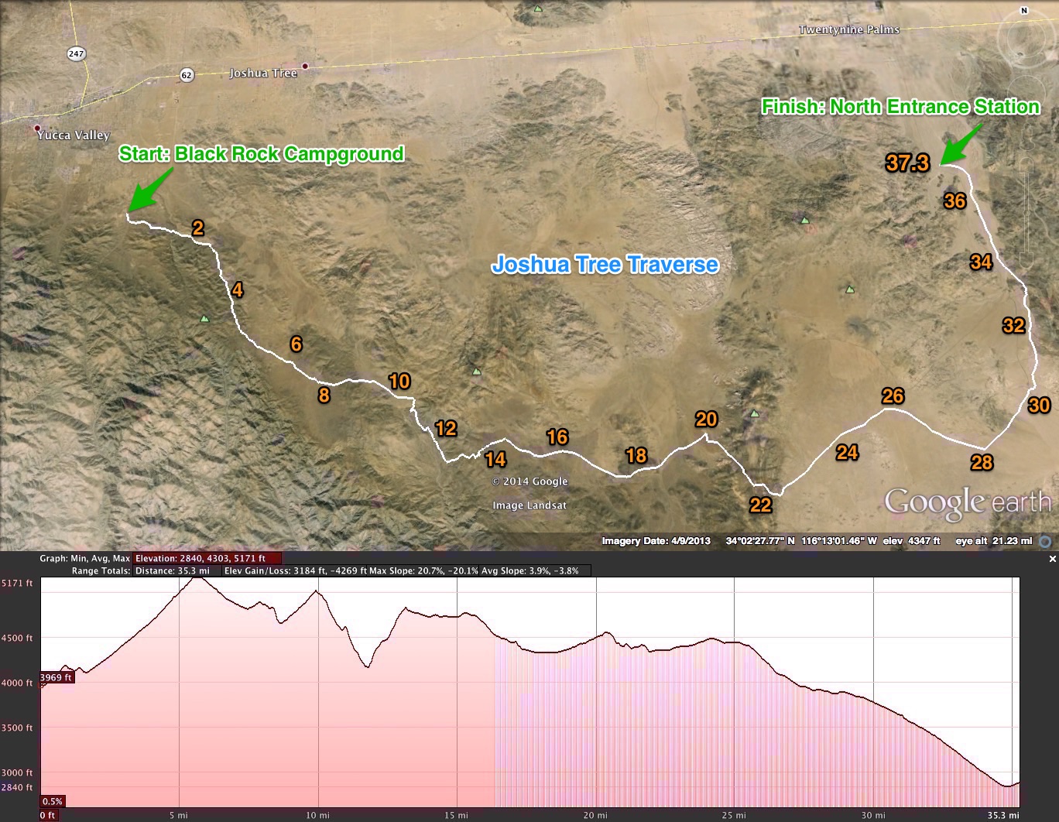1059x822 pixels.
Task: Click the Highway 62 shield icon
Action: (187, 75)
